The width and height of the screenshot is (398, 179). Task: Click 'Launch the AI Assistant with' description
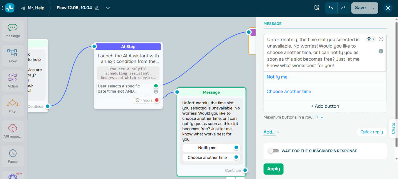click(x=128, y=56)
